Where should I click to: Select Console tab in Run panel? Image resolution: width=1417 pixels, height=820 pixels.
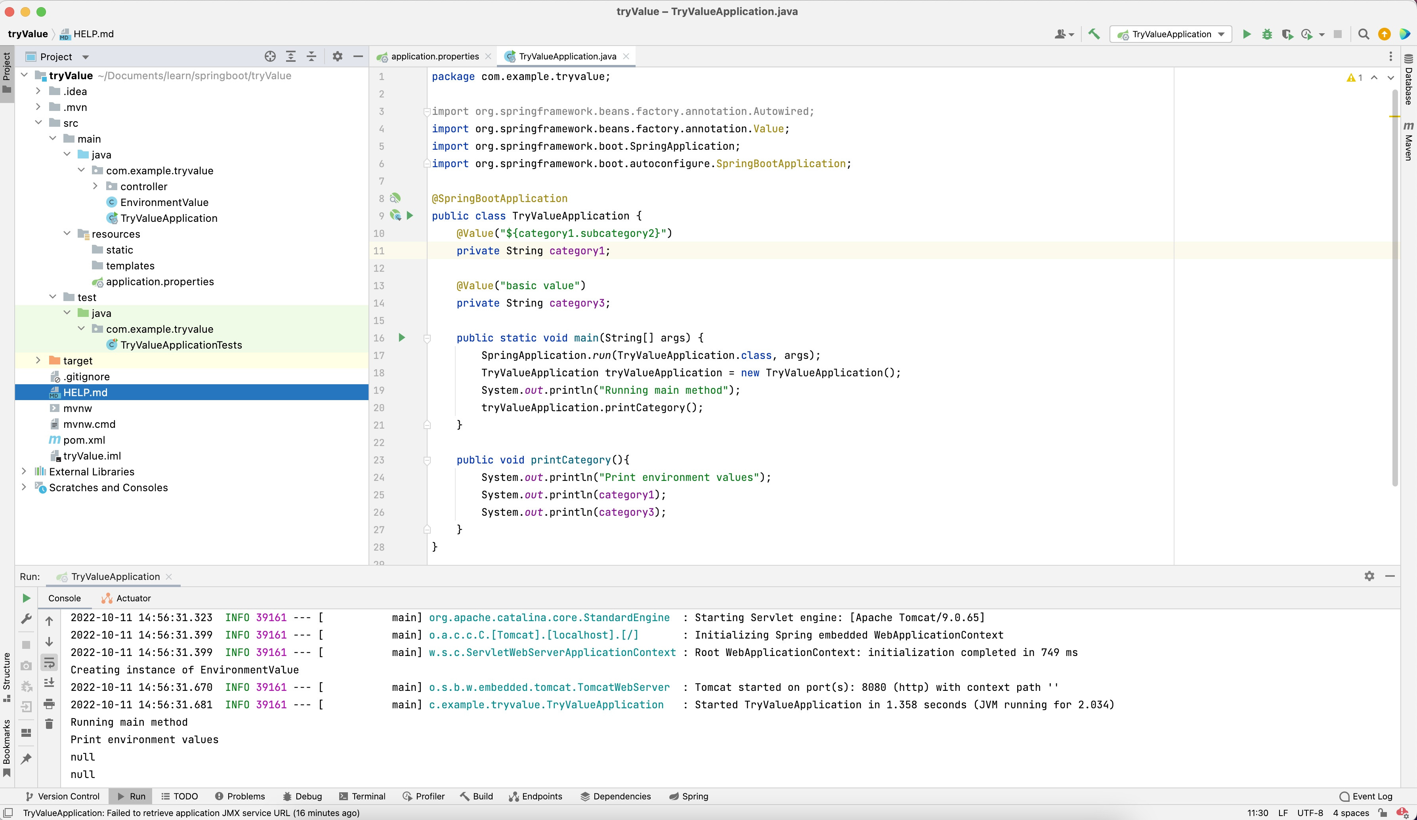(65, 598)
